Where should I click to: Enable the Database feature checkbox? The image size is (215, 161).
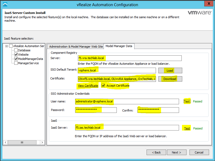point(16,50)
